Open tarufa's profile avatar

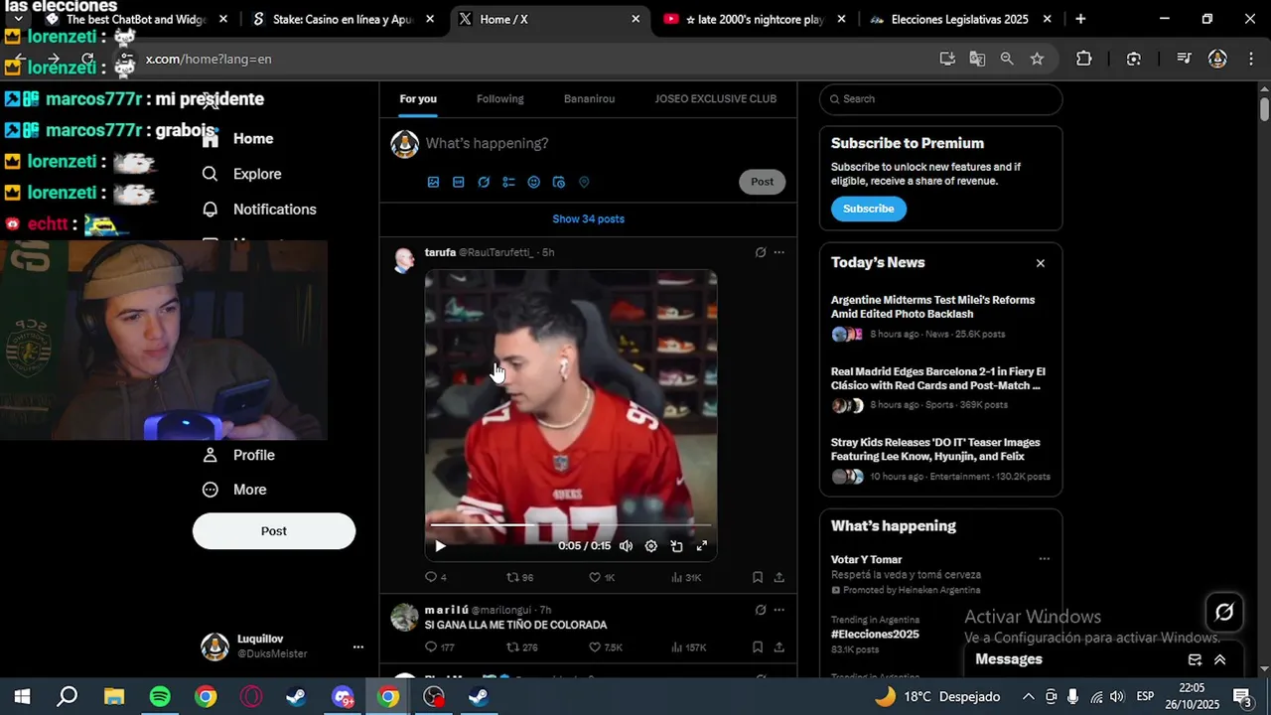(x=404, y=260)
